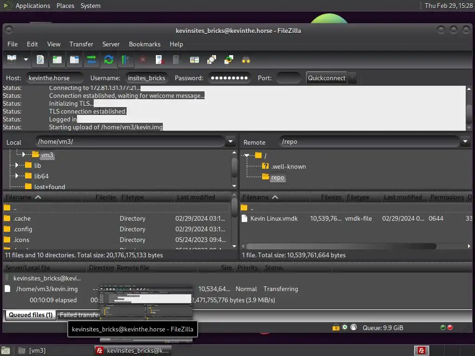Open the Site Manager dropdown arrow
Screen dimensions: 475x356
click(26, 59)
